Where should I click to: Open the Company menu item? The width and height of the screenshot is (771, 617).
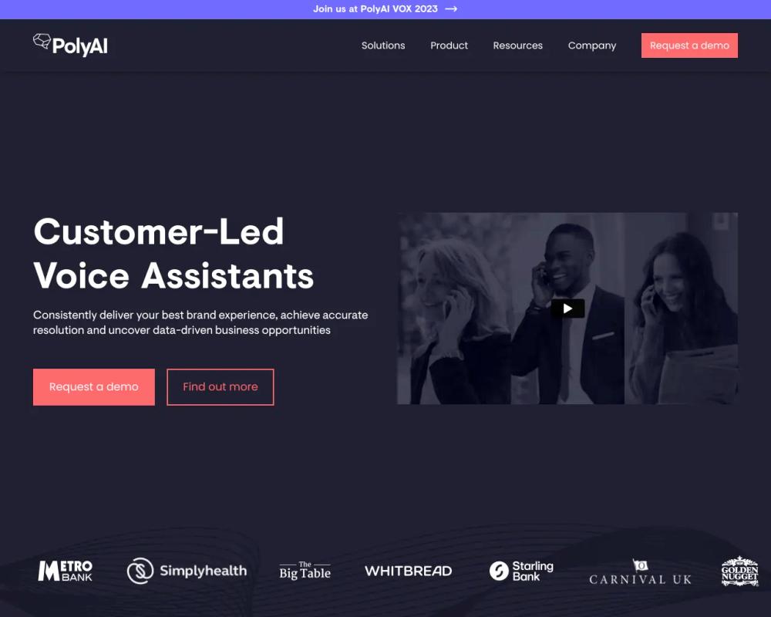(x=592, y=46)
